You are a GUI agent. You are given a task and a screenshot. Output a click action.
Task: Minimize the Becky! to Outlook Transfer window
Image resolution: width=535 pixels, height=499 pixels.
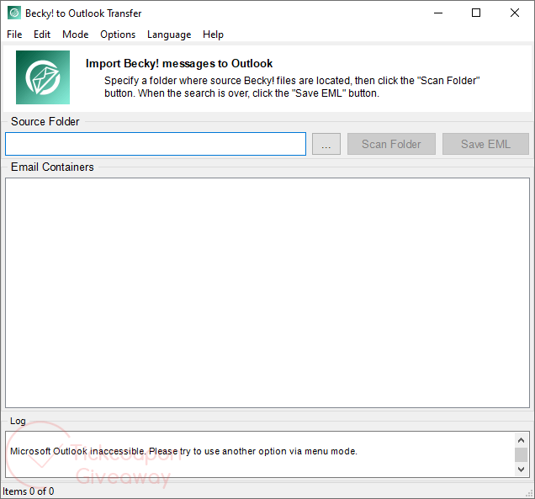coord(438,13)
